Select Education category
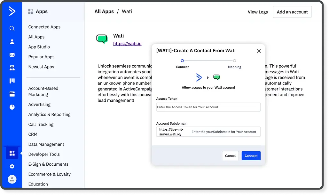 click(38, 184)
